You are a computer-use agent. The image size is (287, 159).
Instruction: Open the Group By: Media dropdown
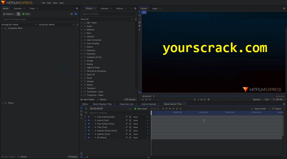click(x=57, y=24)
